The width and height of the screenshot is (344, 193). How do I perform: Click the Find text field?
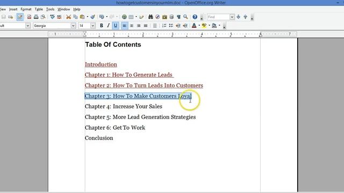[218, 17]
